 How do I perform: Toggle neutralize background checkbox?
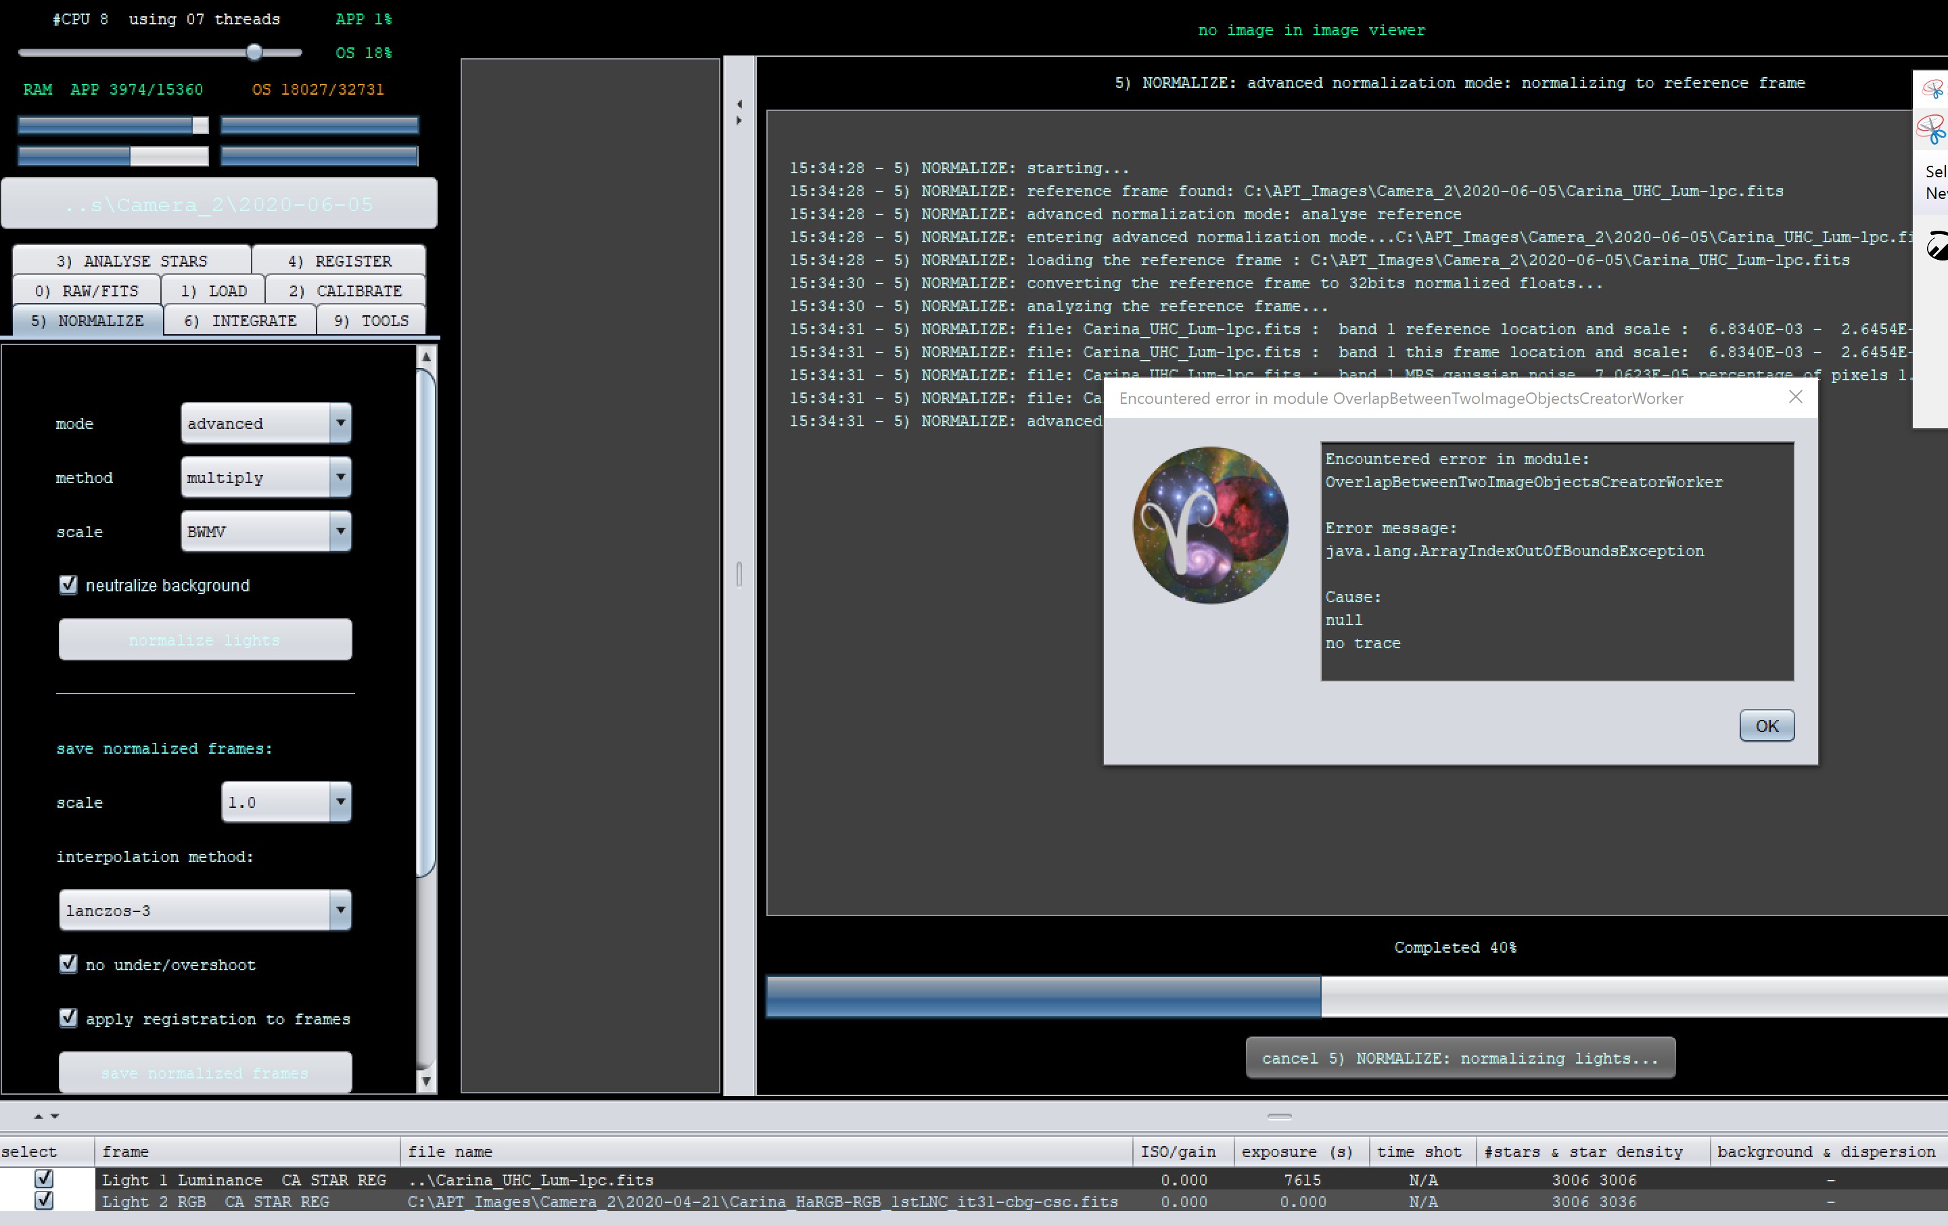point(69,585)
